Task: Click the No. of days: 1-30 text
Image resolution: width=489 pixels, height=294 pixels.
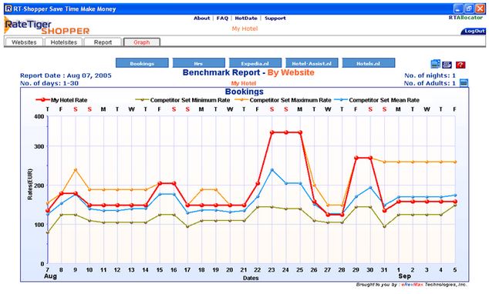Action: pos(49,83)
